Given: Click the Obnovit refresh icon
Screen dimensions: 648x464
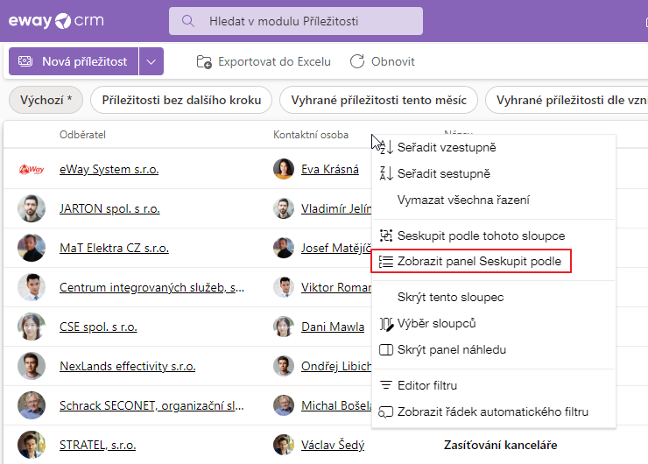Looking at the screenshot, I should pos(357,61).
